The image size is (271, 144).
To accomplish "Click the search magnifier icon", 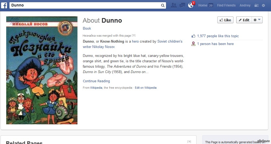I will click(163, 5).
